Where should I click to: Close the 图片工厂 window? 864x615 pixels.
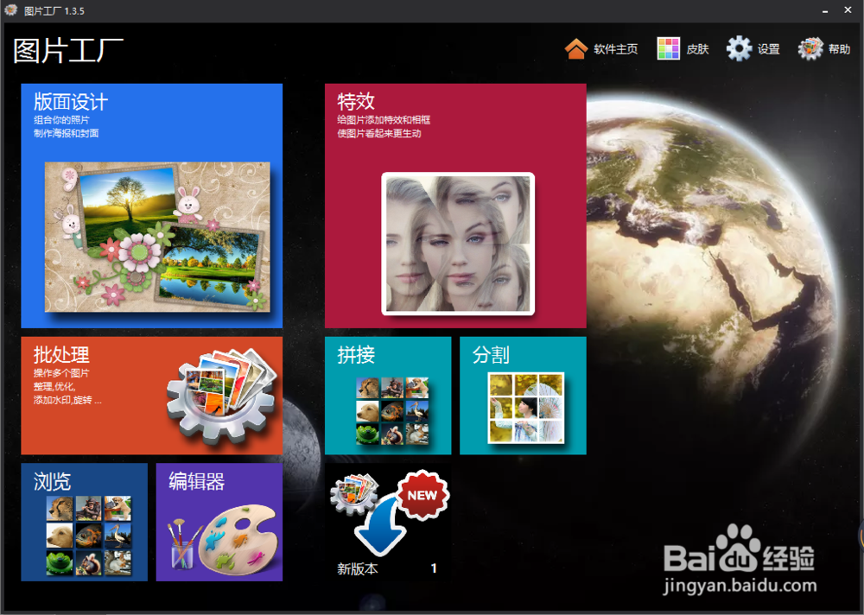pyautogui.click(x=848, y=10)
